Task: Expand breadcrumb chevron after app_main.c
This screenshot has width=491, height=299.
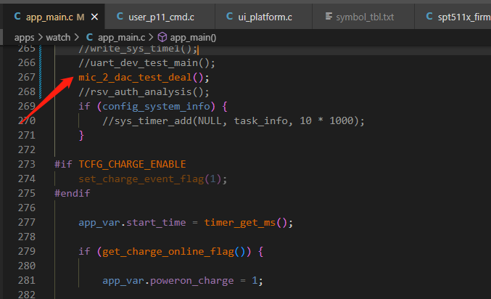Action: [x=151, y=38]
